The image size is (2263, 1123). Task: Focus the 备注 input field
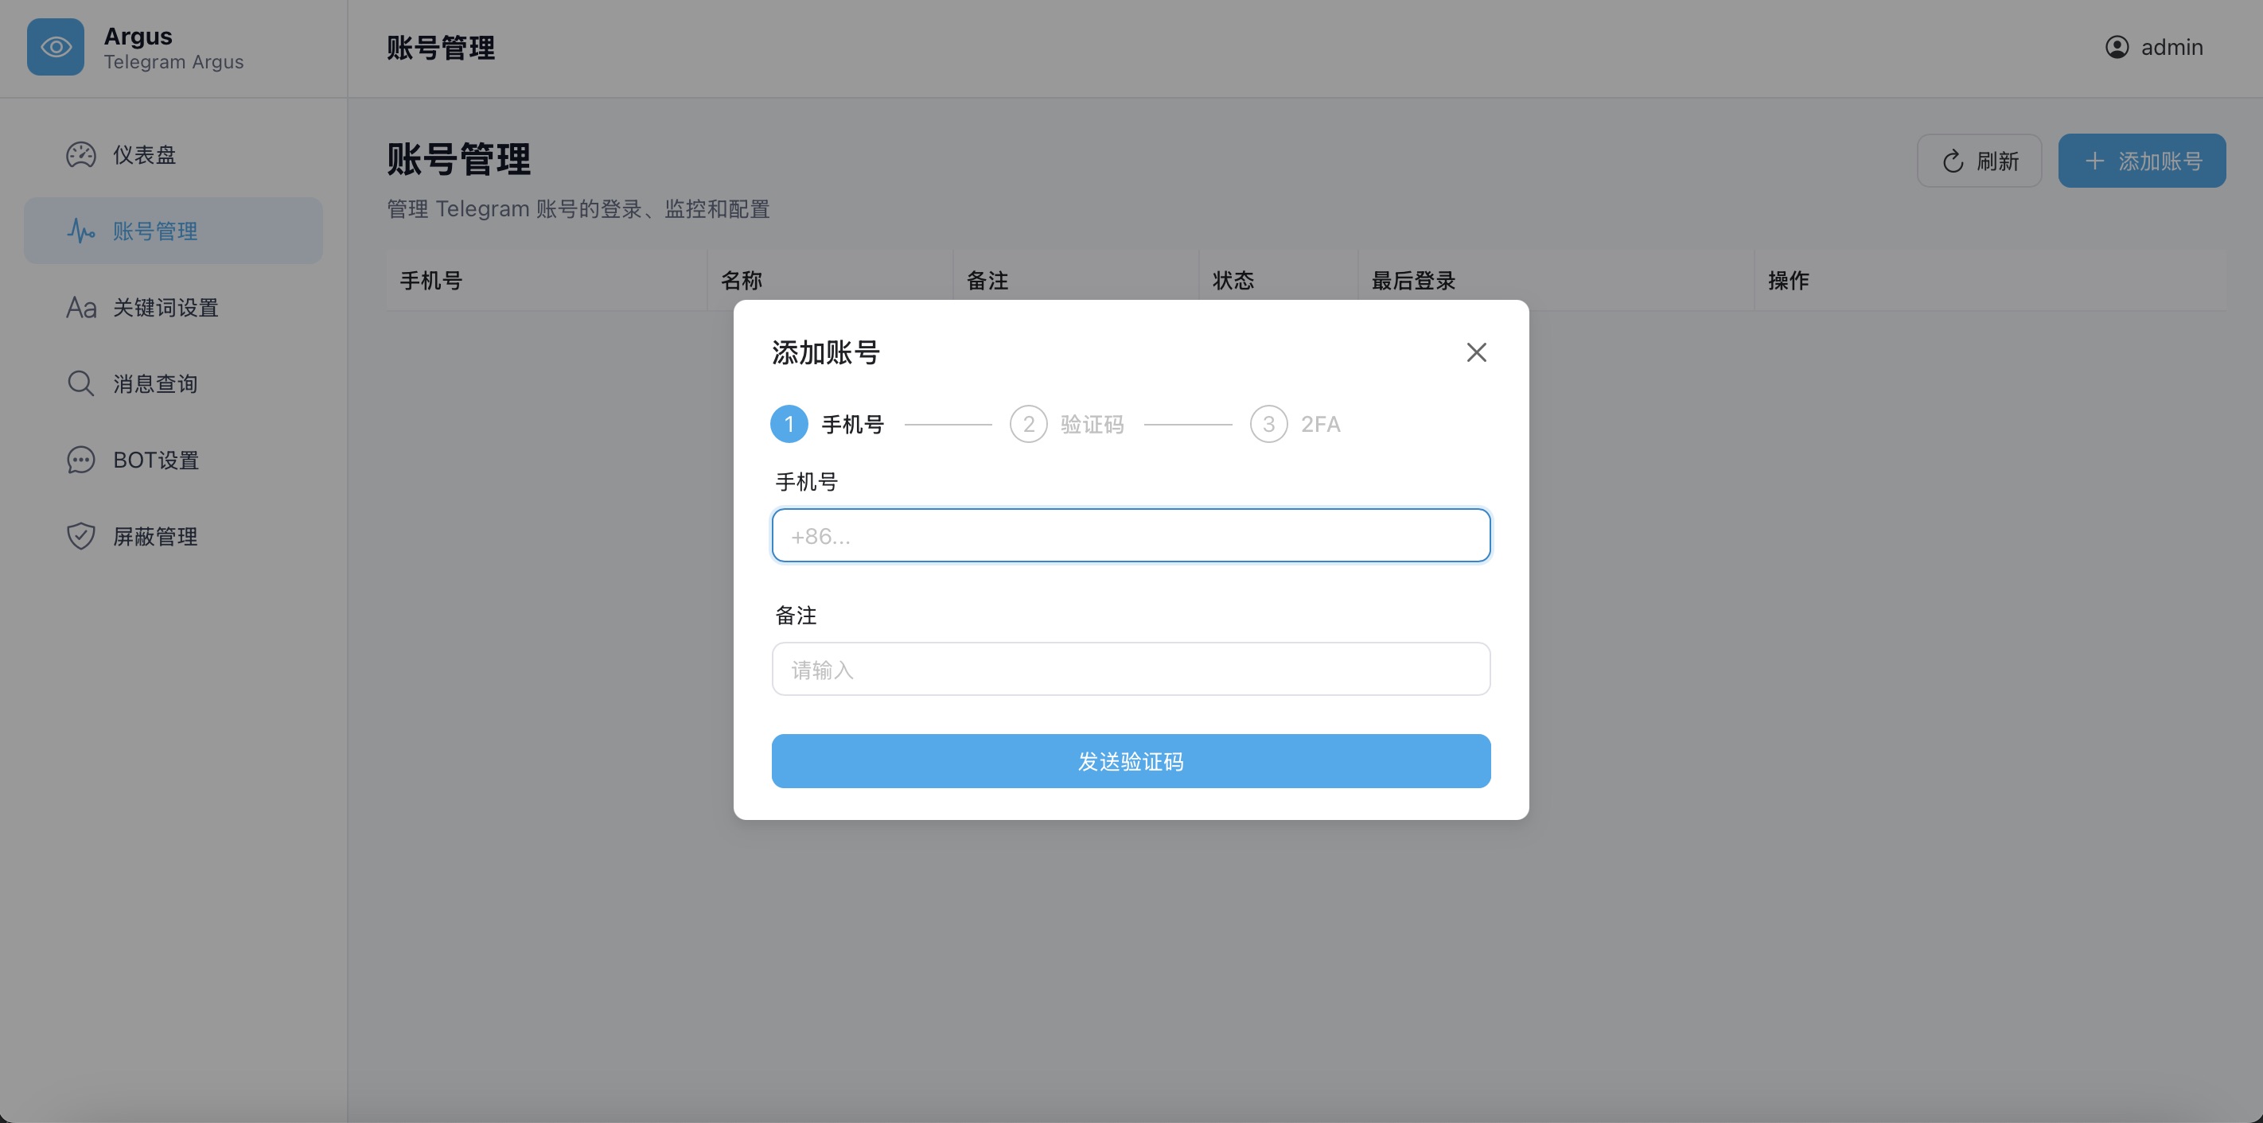(1131, 669)
